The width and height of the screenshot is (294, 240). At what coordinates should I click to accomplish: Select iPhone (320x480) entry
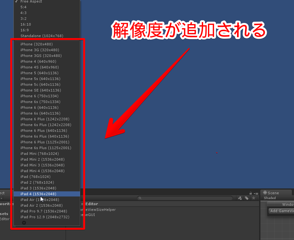[47, 44]
